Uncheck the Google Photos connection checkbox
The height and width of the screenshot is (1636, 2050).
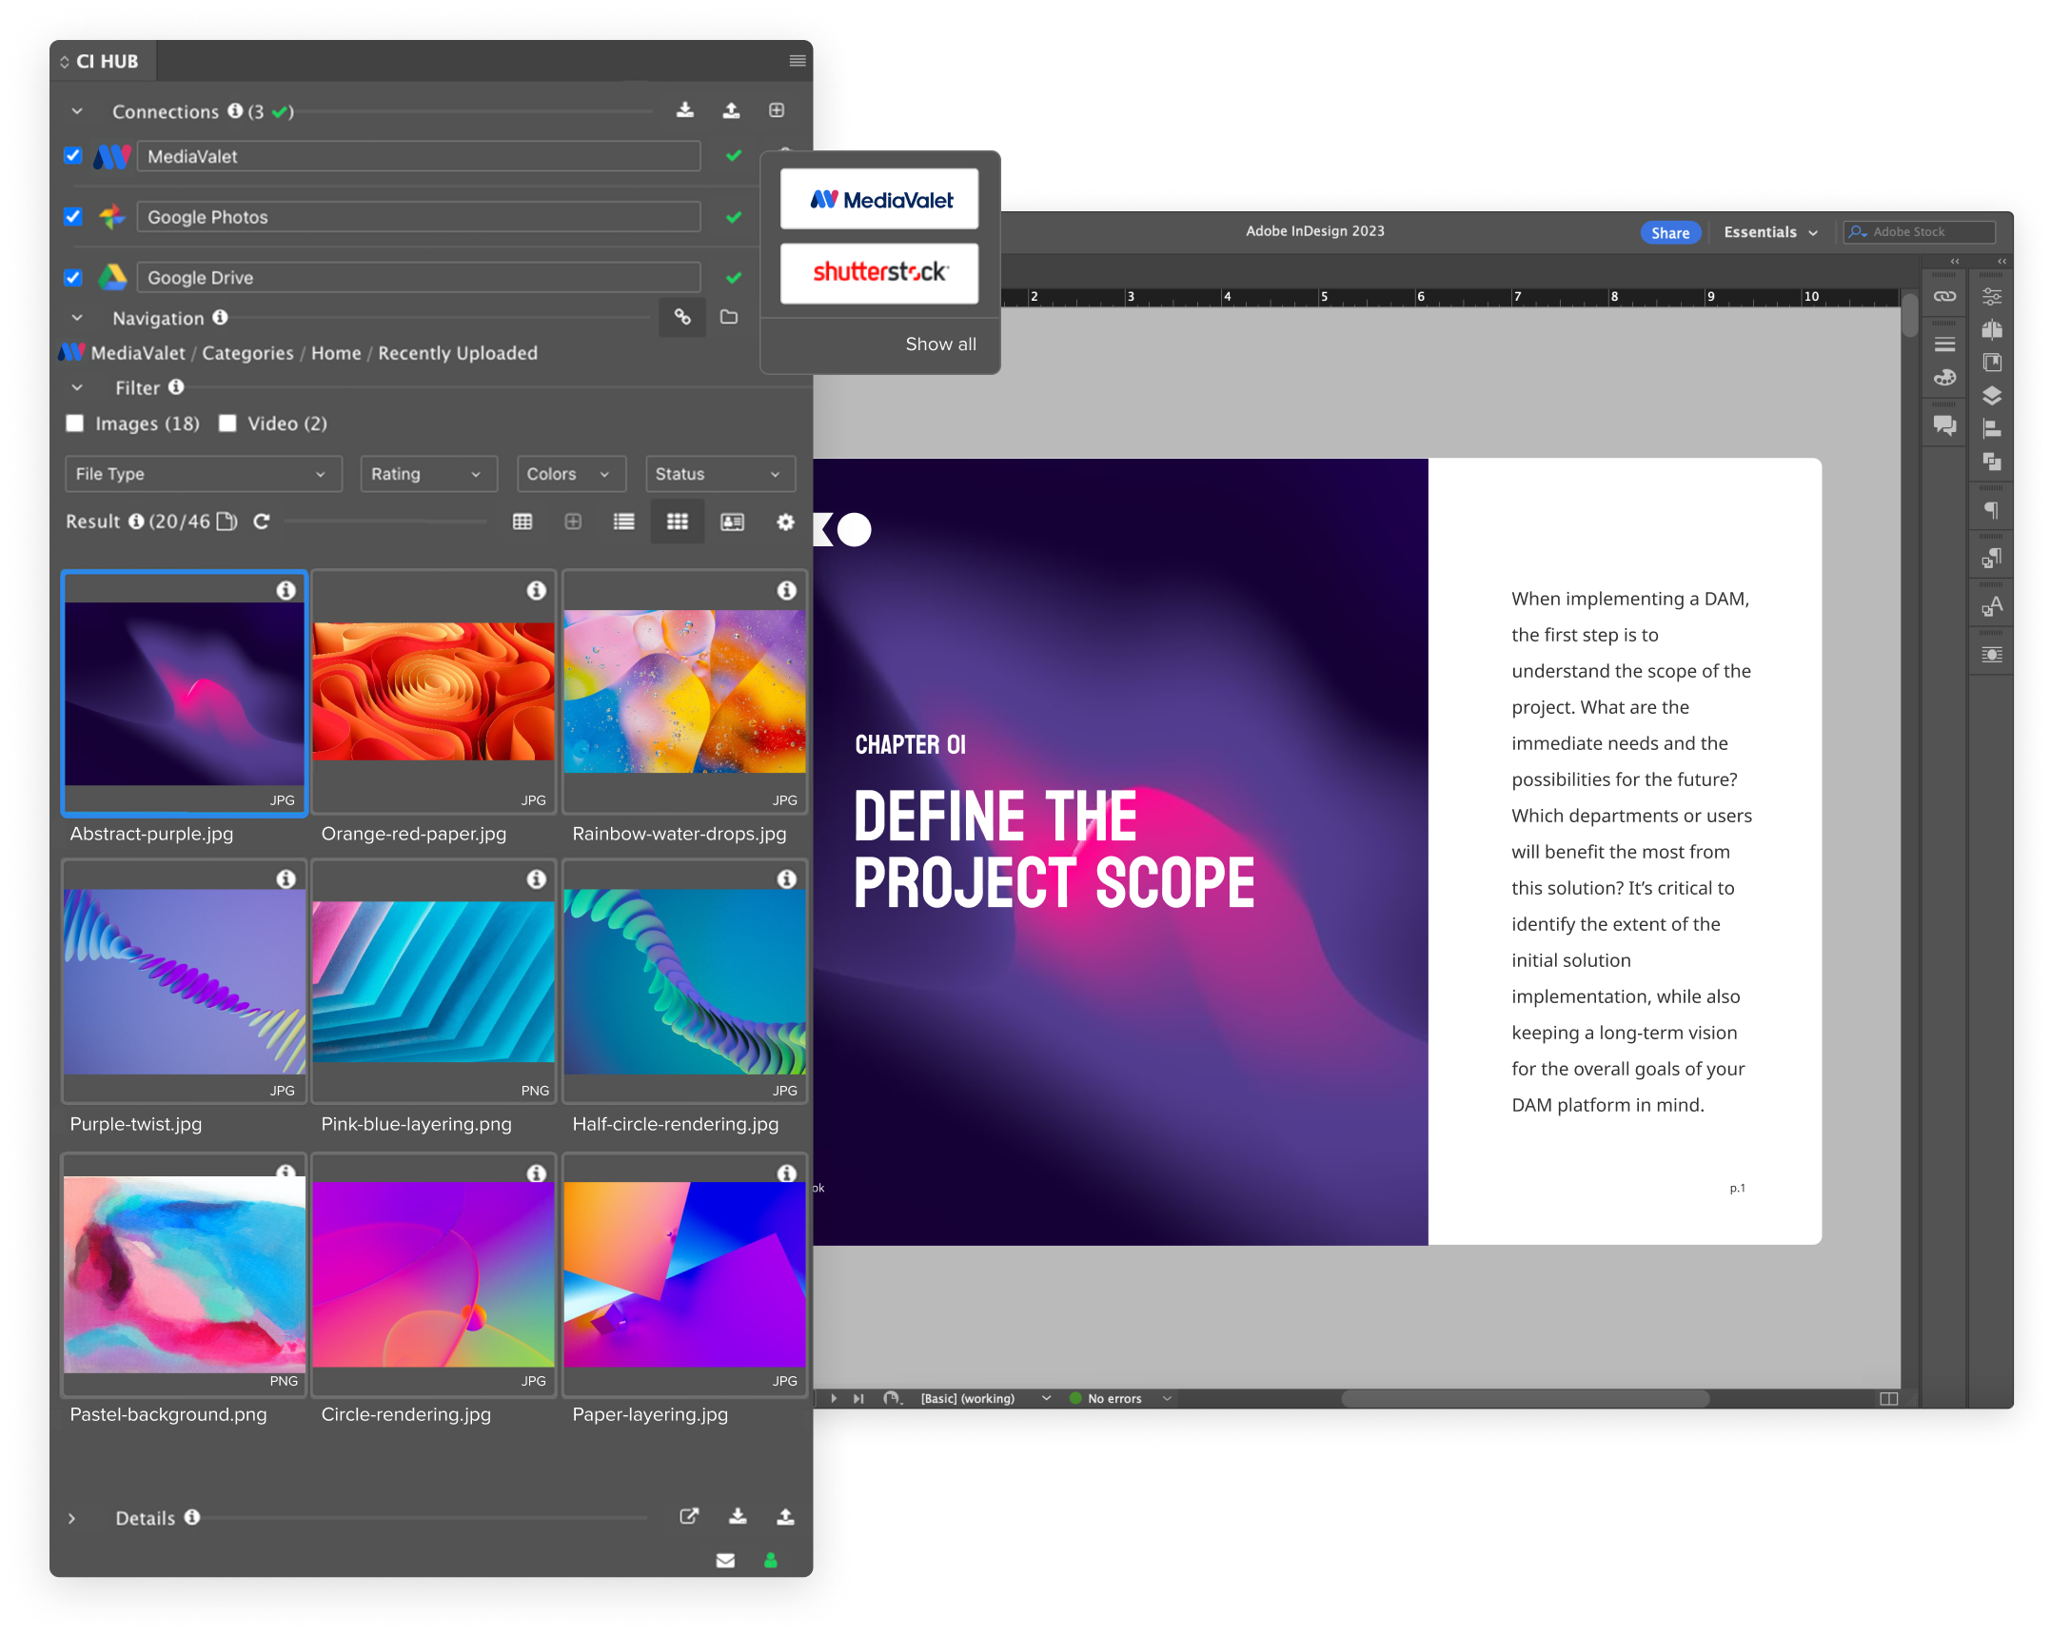pos(73,216)
